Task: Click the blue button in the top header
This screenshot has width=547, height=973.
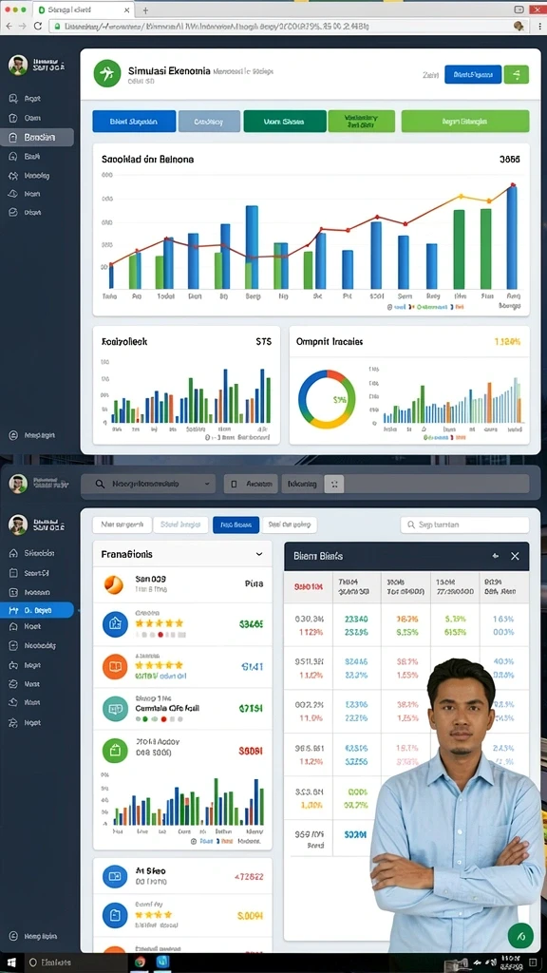Action: pos(473,74)
